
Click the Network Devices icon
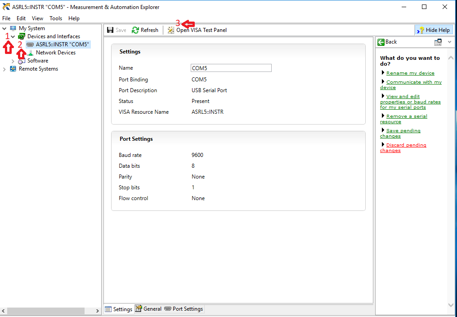30,53
